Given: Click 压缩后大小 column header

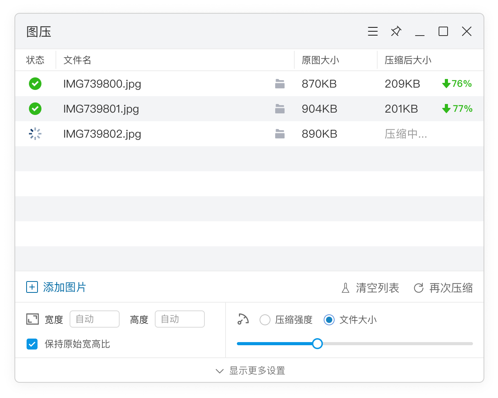Looking at the screenshot, I should click(408, 60).
